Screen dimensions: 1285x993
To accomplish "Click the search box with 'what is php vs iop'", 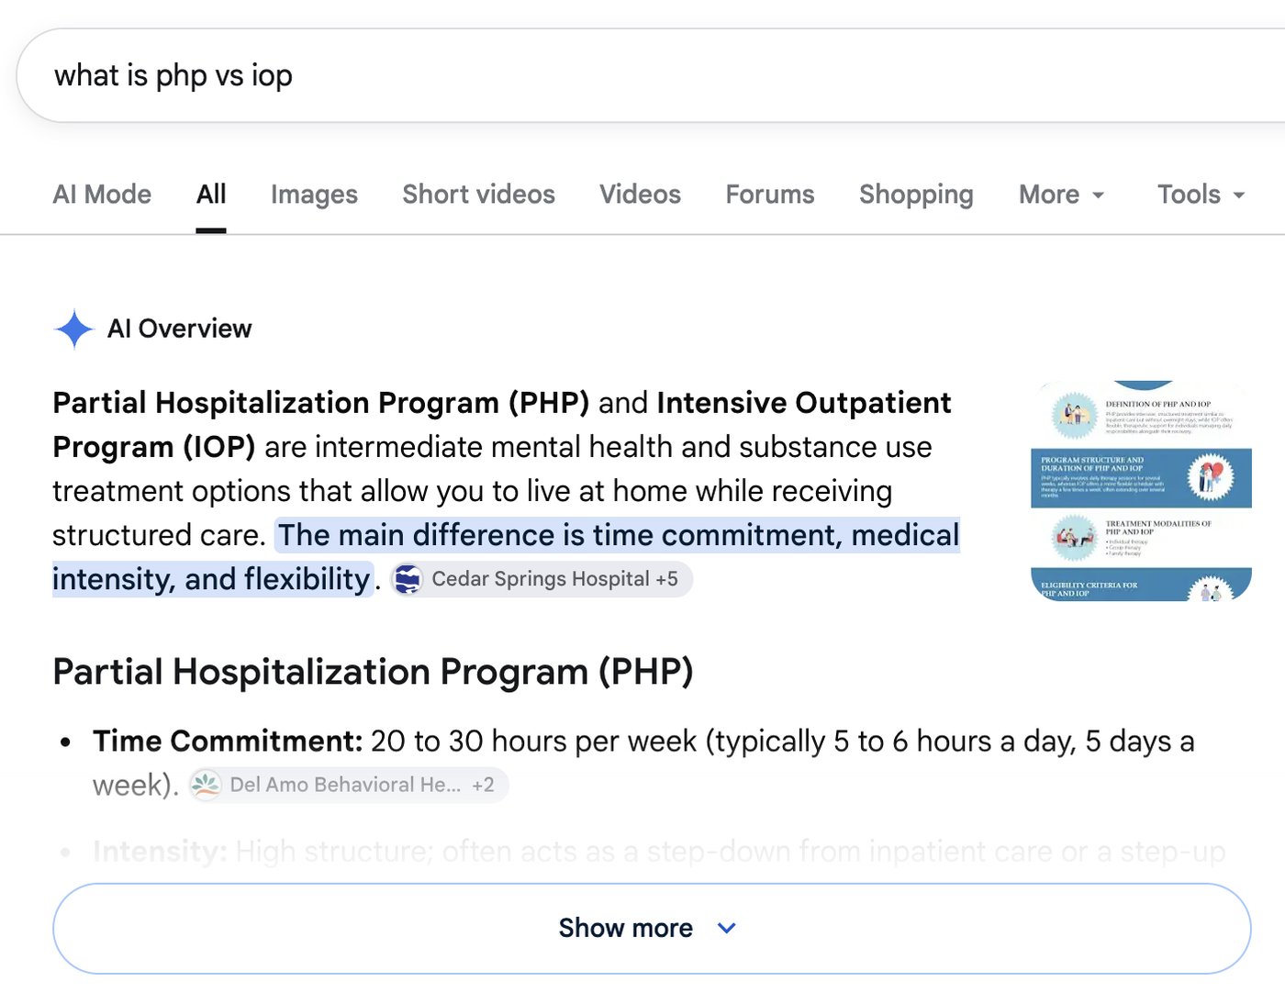I will coord(651,75).
